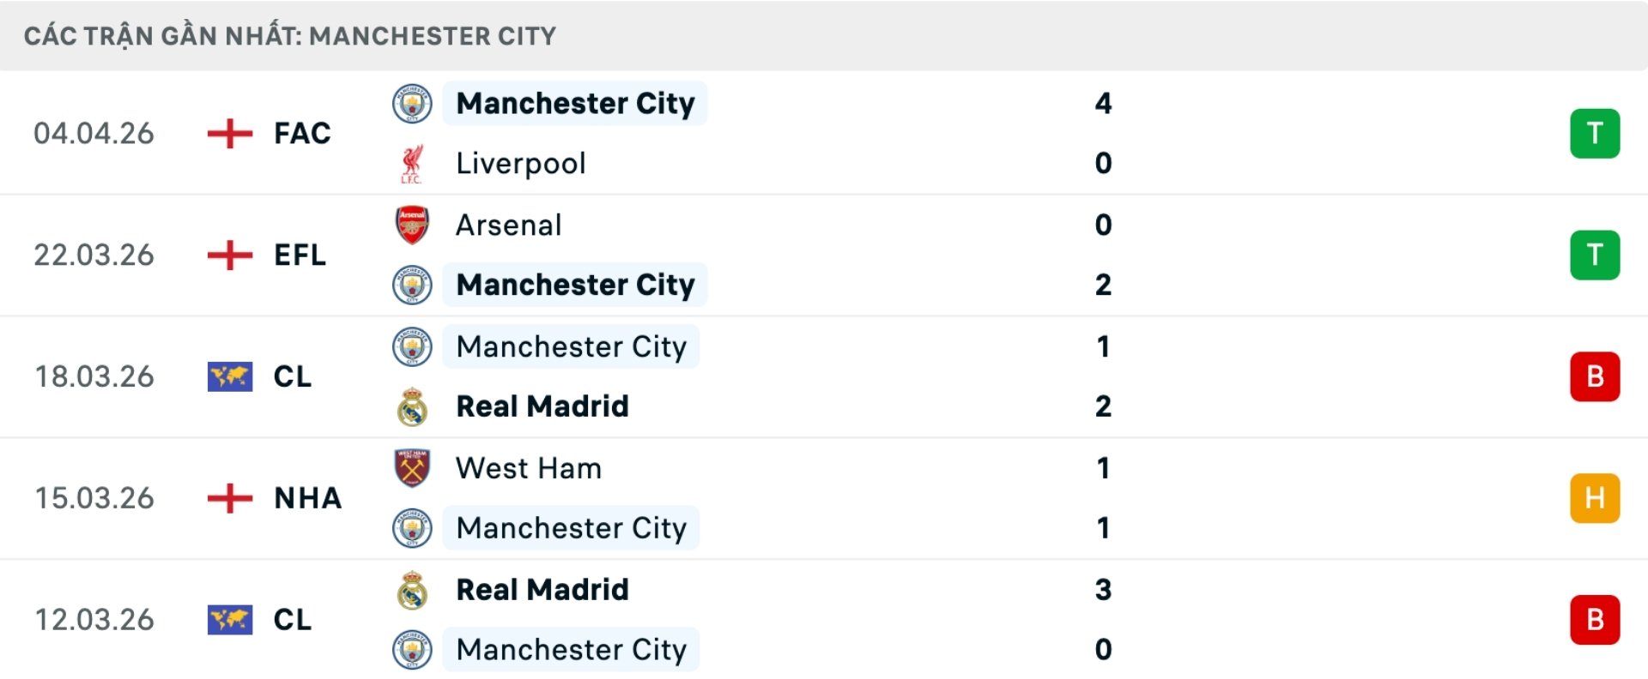
Task: Click the 04.04.26 match date
Action: click(94, 134)
